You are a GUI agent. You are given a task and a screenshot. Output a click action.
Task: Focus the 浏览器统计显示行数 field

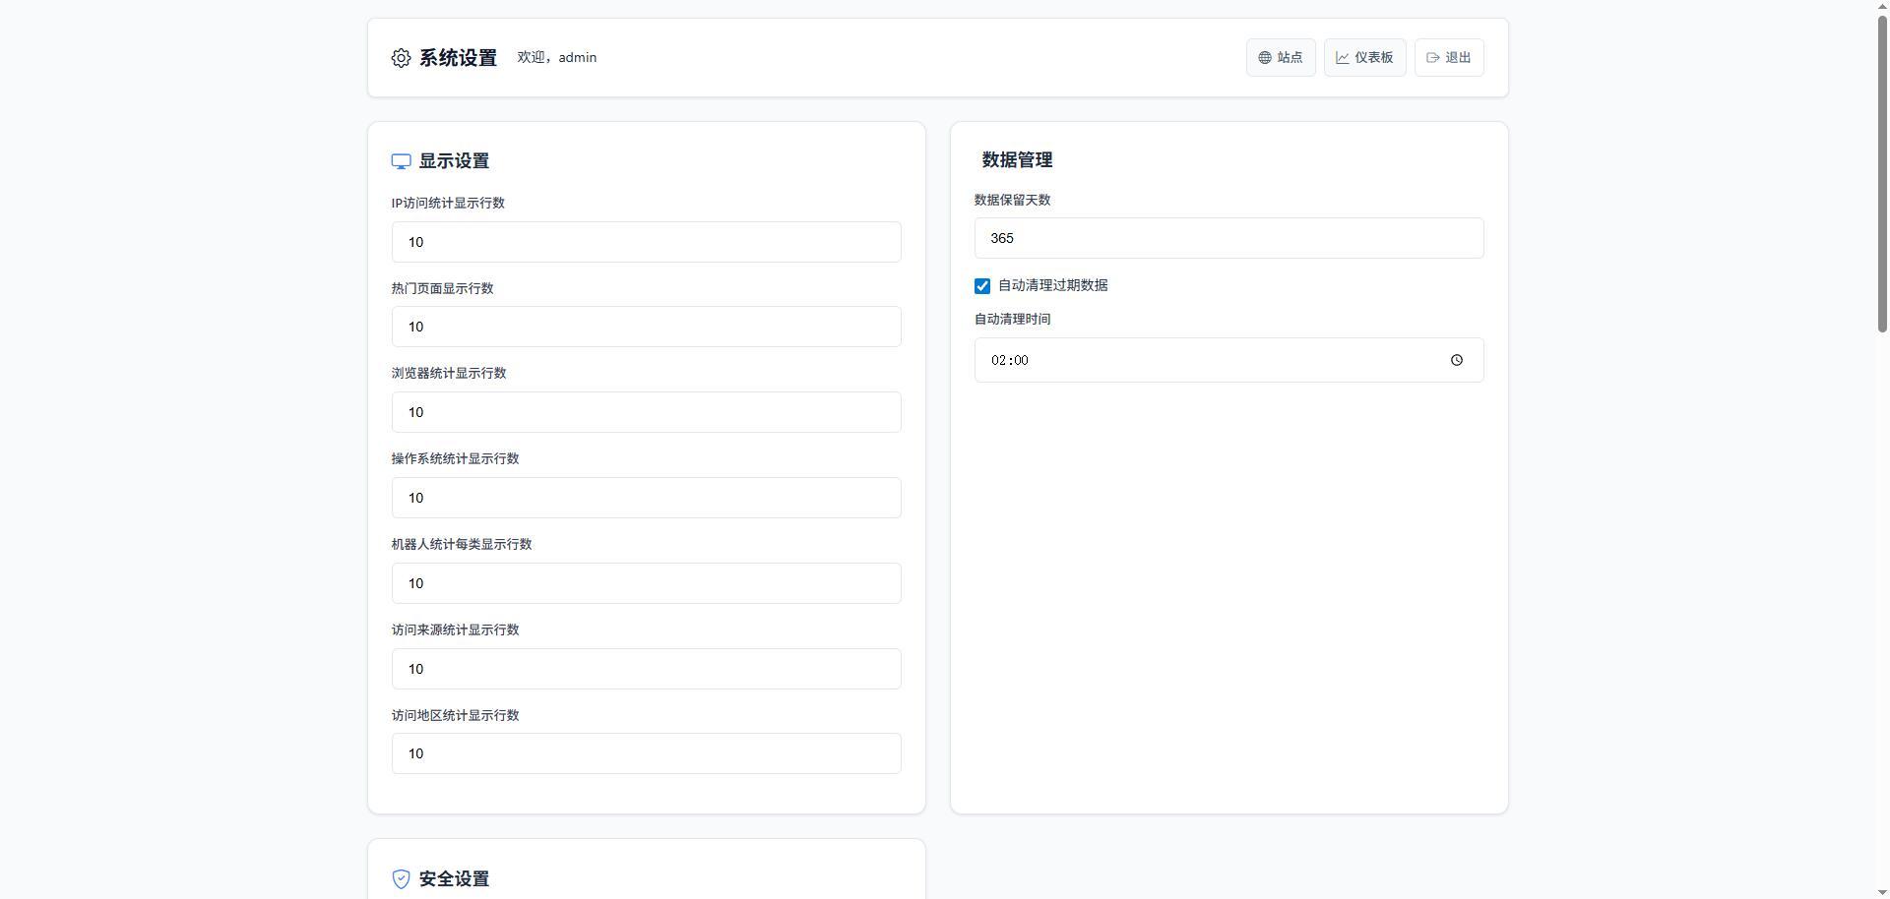coord(646,412)
